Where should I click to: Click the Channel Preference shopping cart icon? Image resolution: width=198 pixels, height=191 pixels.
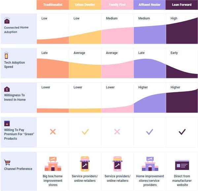coord(7,162)
